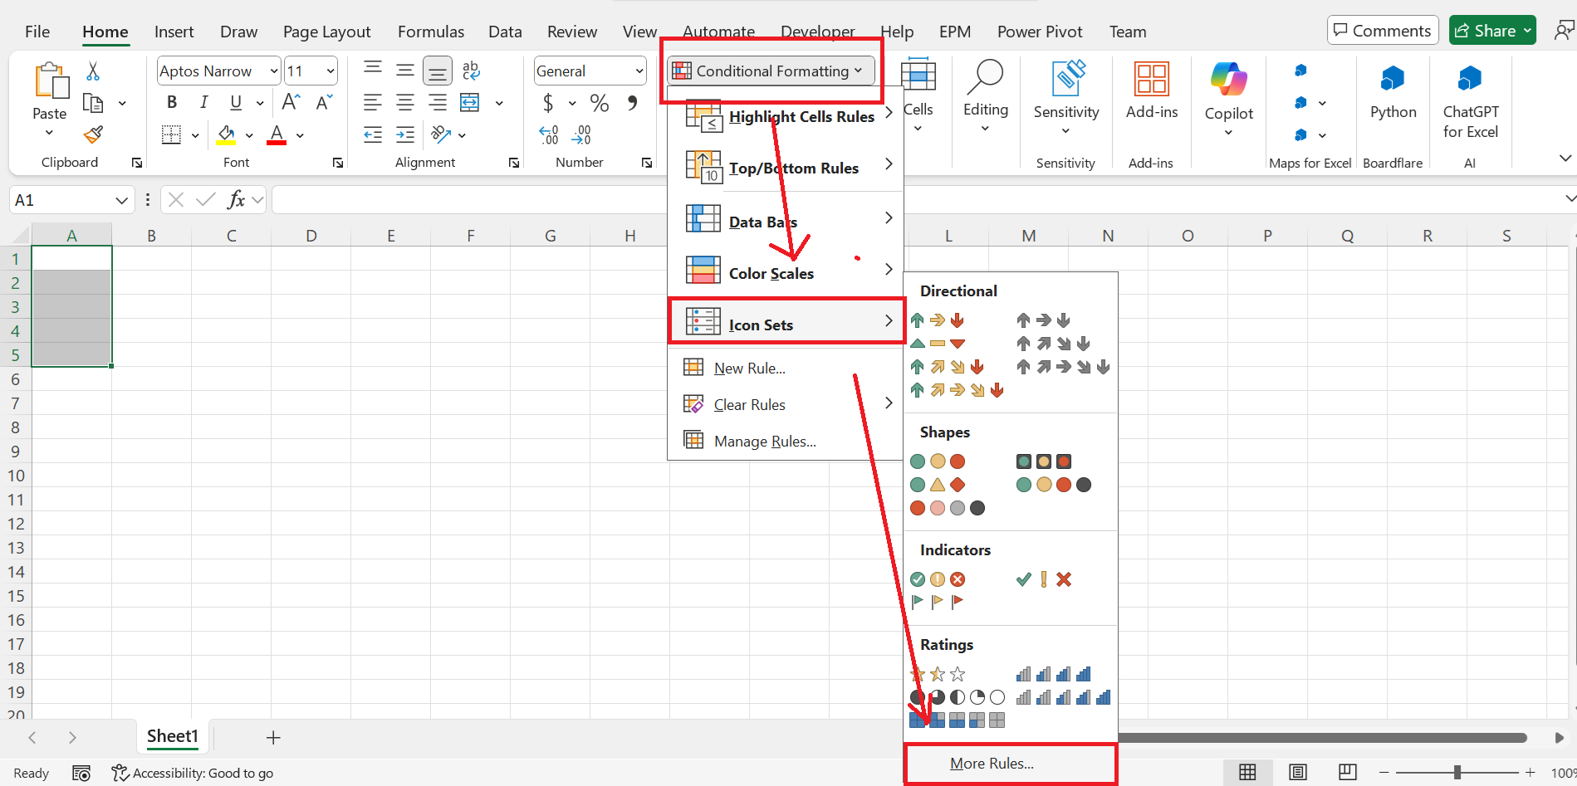
Task: Click More Rules at the bottom
Action: [x=992, y=763]
